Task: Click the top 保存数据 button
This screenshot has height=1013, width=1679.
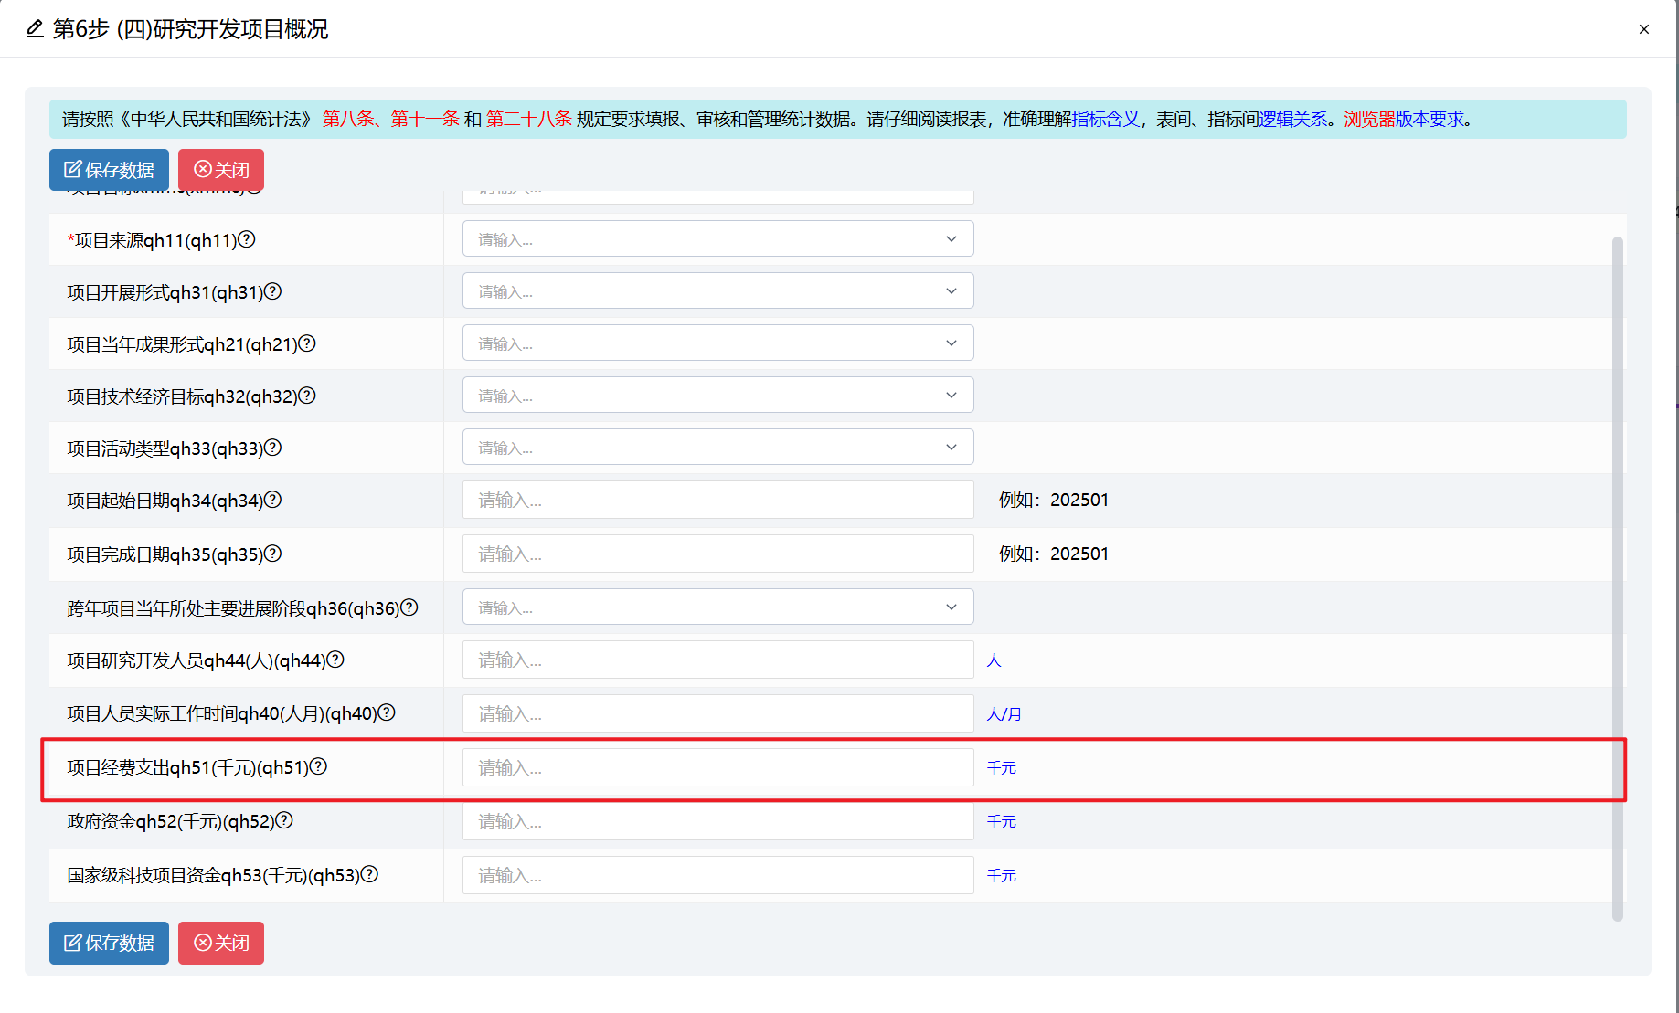Action: (x=109, y=170)
